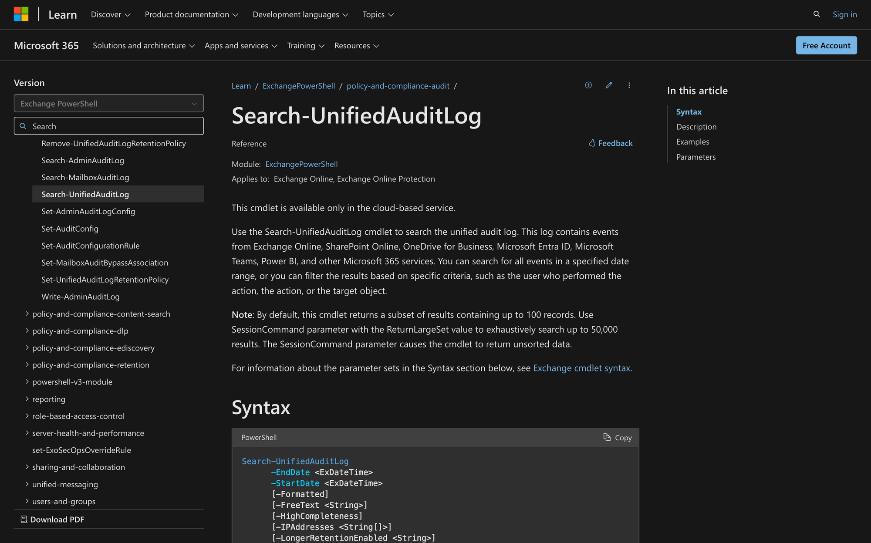Click the Microsoft logo icon
The image size is (871, 543).
(21, 14)
